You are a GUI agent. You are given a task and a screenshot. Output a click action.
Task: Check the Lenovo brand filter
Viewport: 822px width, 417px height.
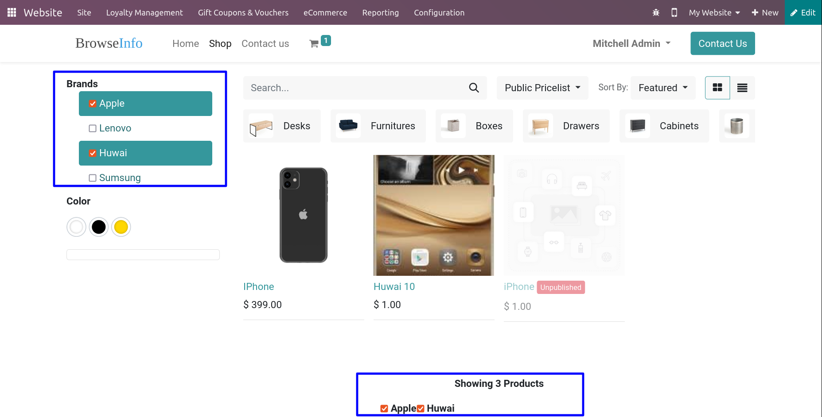click(x=93, y=128)
